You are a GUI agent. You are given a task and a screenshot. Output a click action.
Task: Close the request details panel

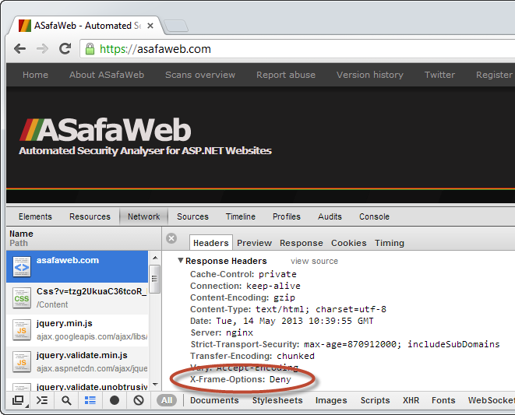tap(171, 238)
